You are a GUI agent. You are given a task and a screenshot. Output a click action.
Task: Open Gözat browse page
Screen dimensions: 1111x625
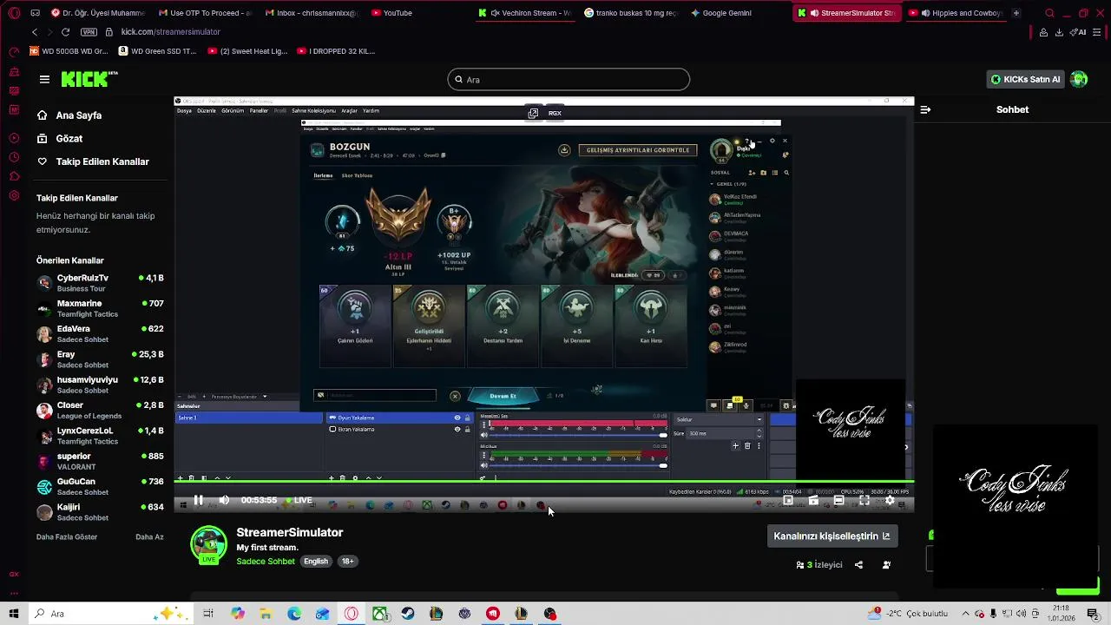60,139
